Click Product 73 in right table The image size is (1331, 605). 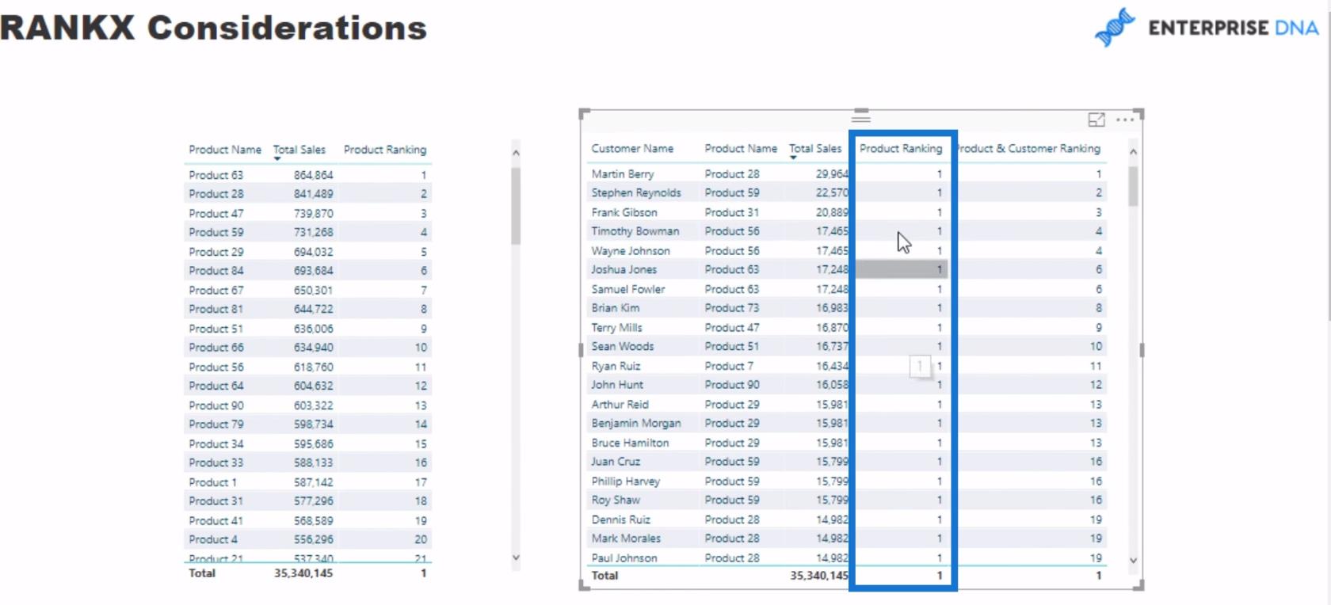pyautogui.click(x=732, y=308)
